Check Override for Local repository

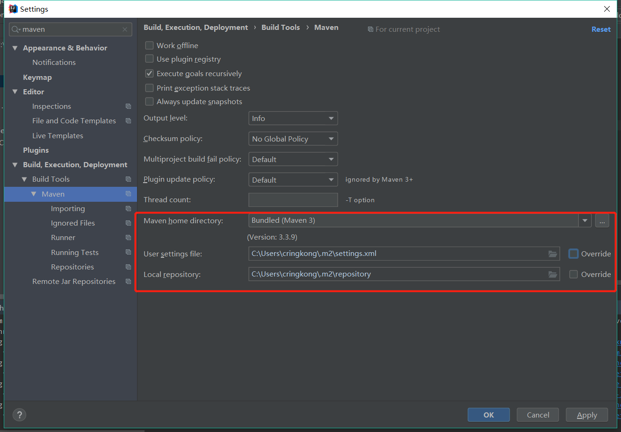point(573,274)
